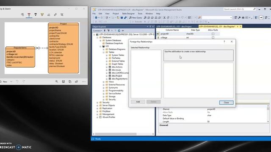Open New snip delay dropdown arrow
Screen dimensions: 271x152
11,81
